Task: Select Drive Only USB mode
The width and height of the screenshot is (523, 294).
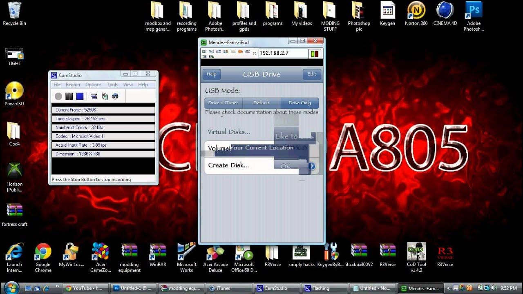Action: point(300,103)
